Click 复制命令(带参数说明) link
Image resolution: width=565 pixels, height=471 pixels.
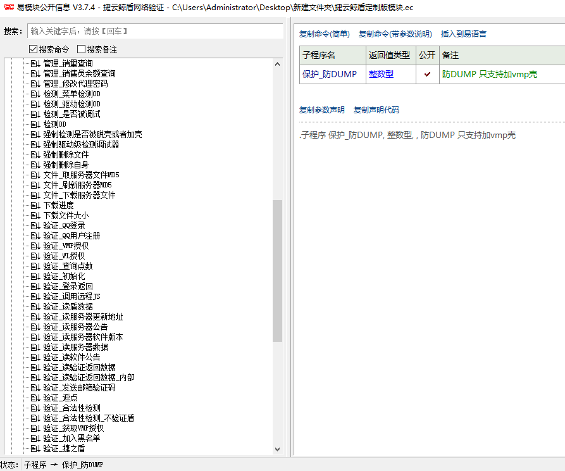click(x=395, y=34)
